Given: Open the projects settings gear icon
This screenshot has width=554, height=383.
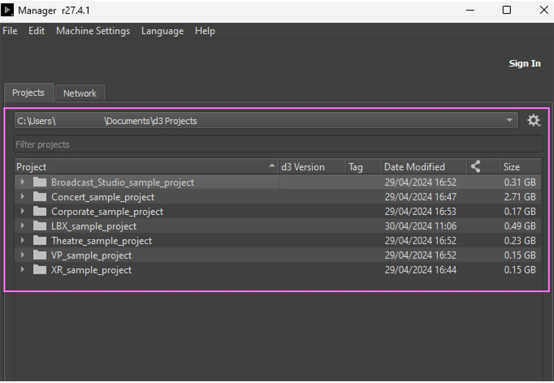Looking at the screenshot, I should pyautogui.click(x=533, y=121).
